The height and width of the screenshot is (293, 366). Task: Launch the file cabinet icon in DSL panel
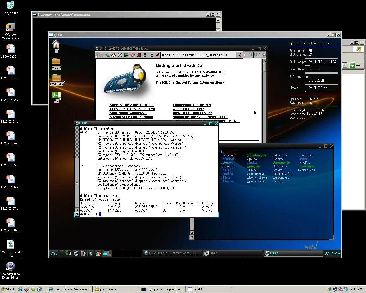point(83,253)
